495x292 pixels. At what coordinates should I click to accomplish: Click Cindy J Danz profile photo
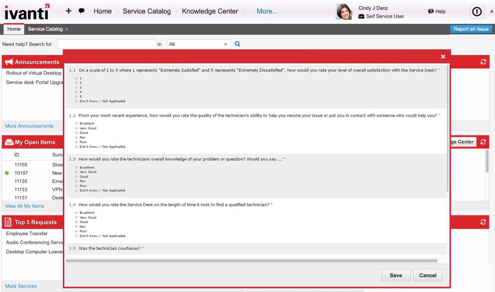coord(344,12)
